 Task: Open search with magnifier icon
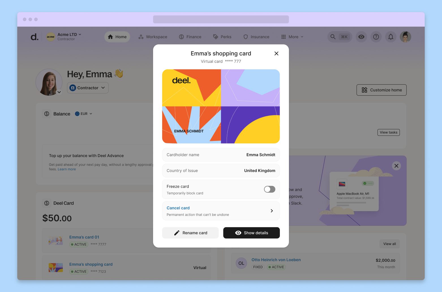pos(333,37)
